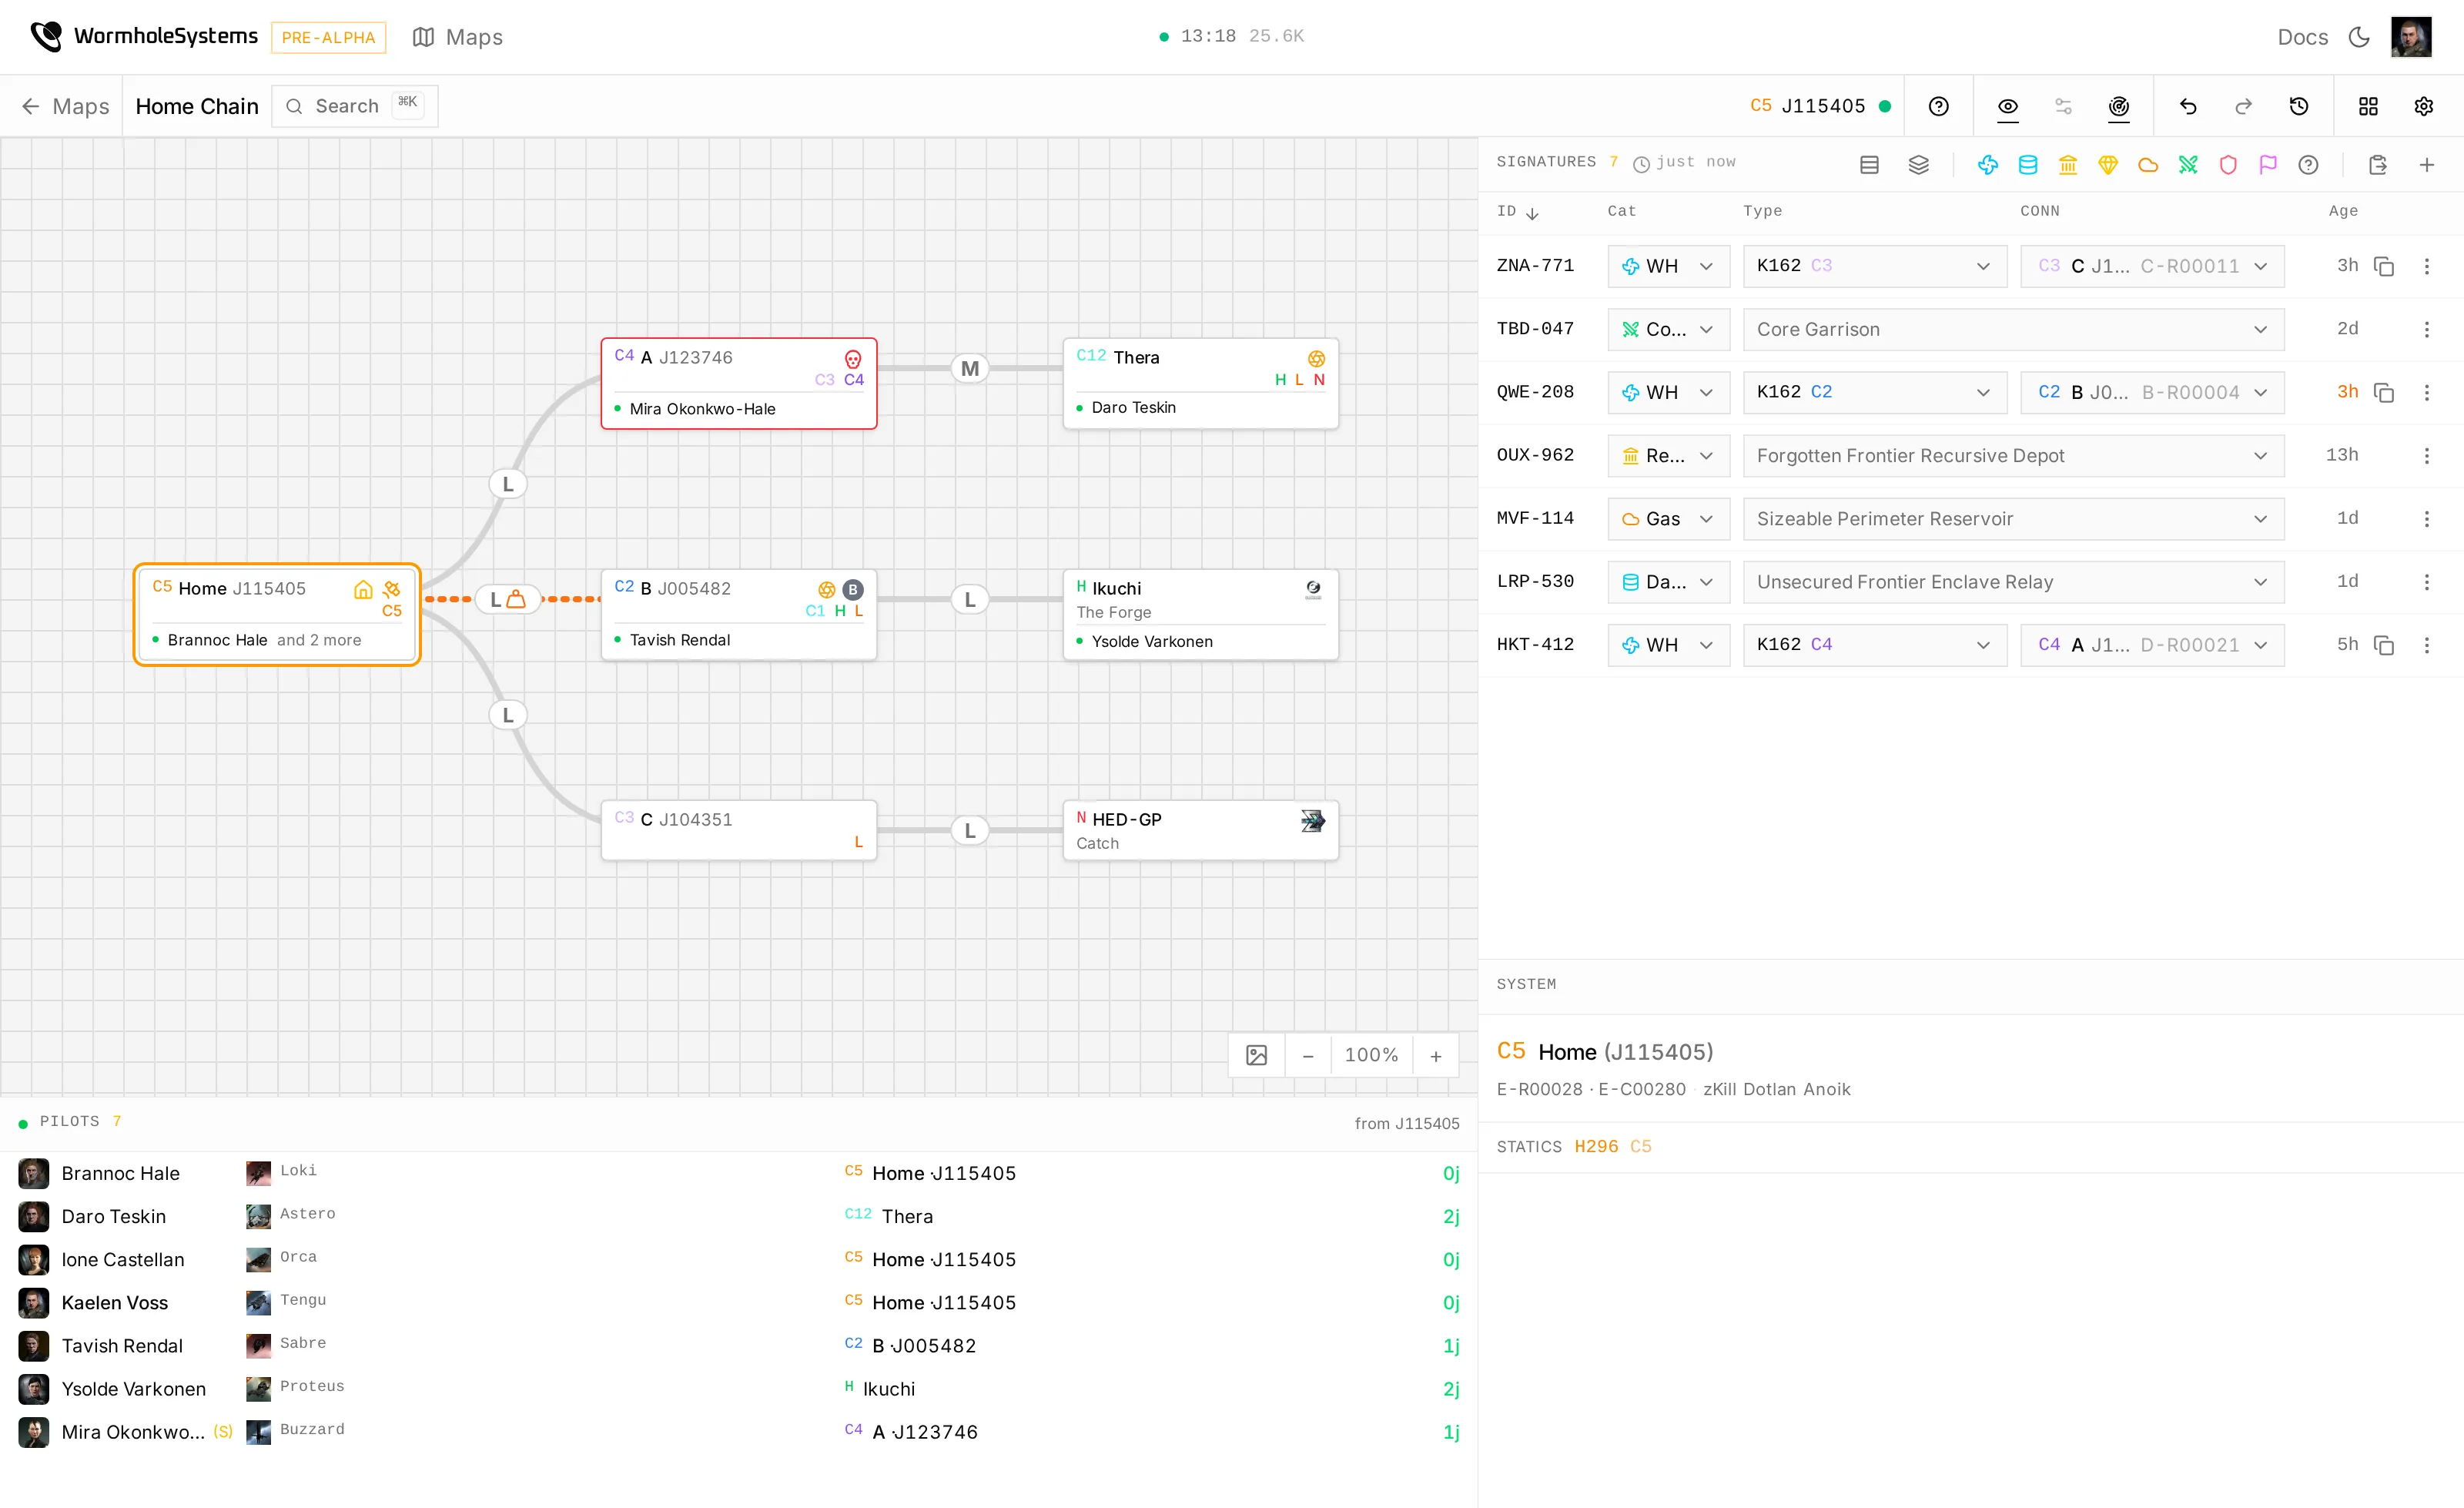2464x1508 pixels.
Task: Click the help question-mark icon in toolbar
Action: 1938,106
